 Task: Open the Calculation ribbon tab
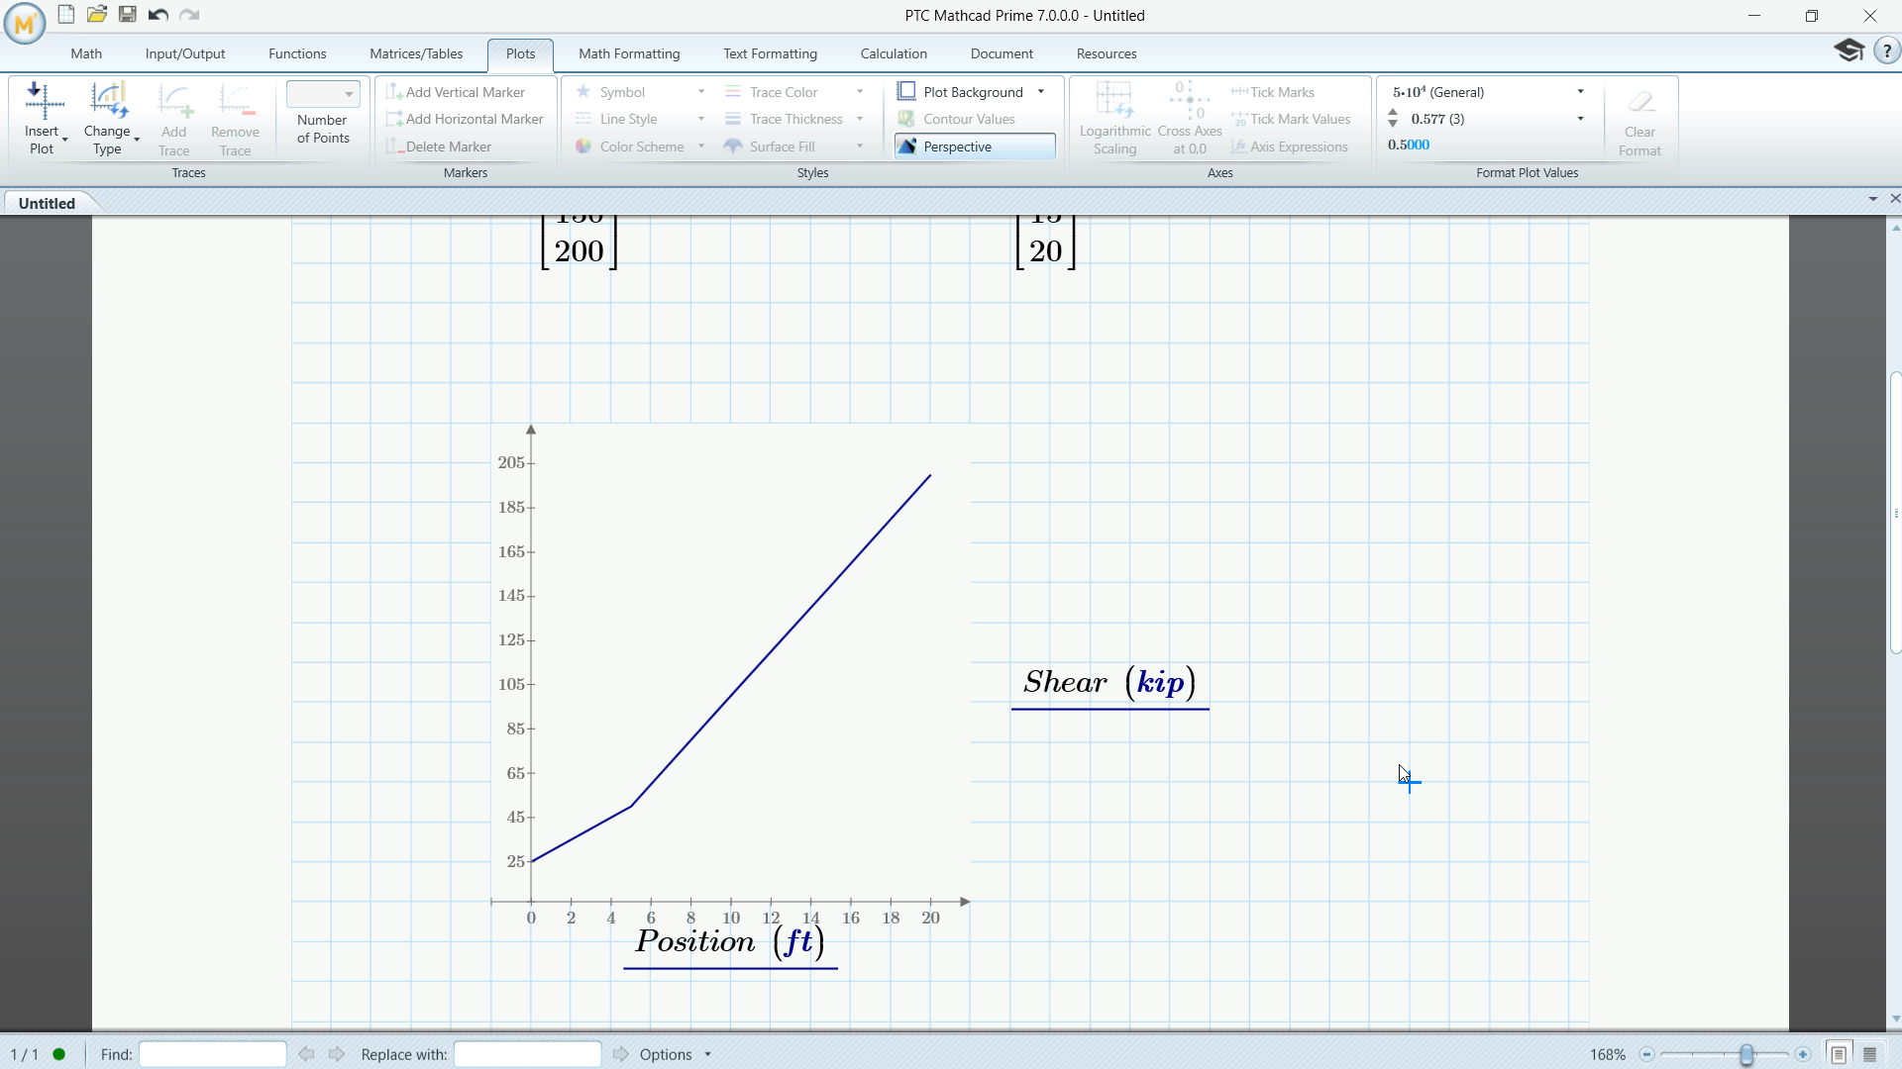[x=894, y=53]
